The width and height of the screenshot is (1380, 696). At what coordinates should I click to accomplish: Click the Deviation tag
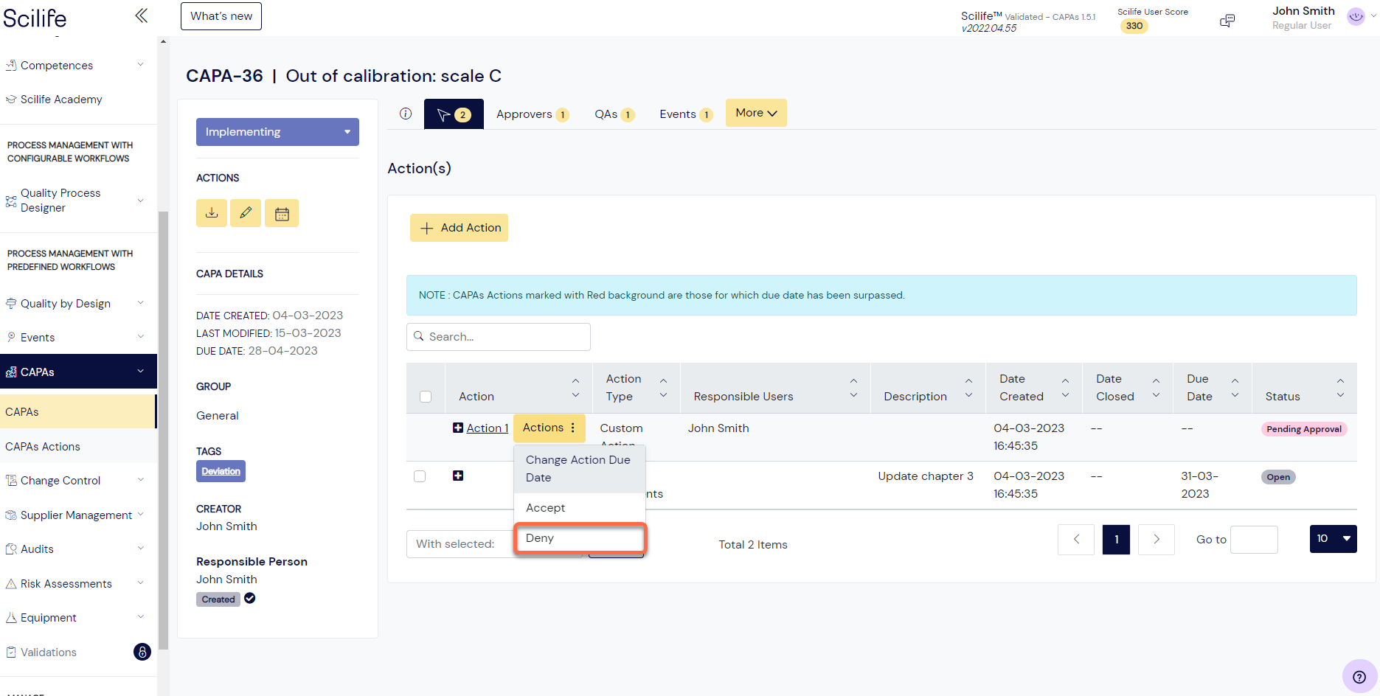click(x=221, y=471)
